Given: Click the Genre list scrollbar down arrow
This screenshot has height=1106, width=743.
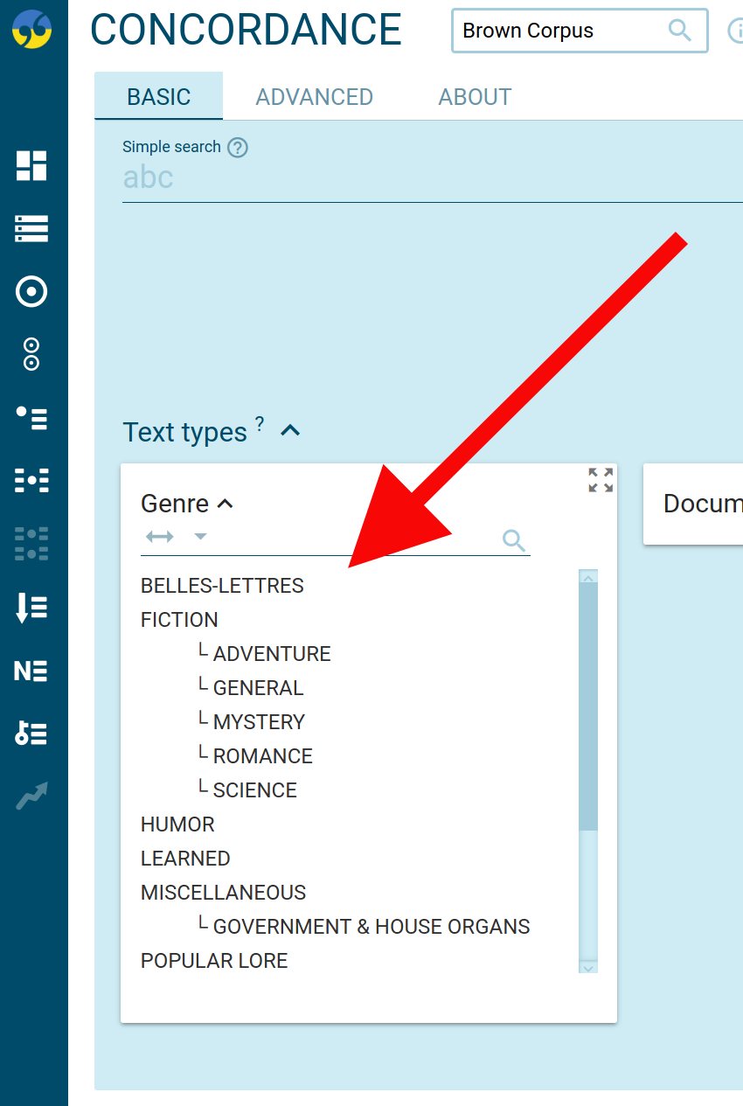Looking at the screenshot, I should pyautogui.click(x=588, y=966).
